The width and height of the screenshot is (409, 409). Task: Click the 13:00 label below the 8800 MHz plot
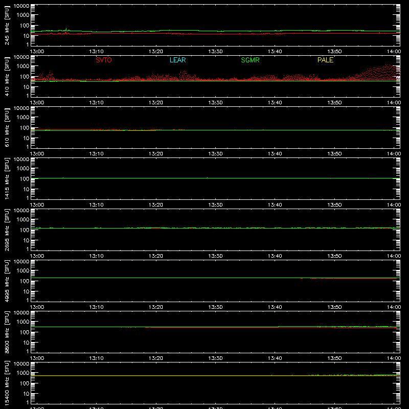tap(37, 358)
